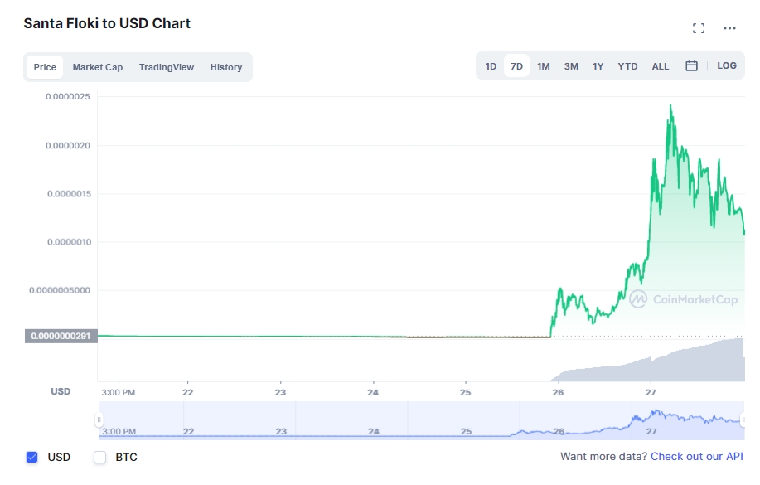This screenshot has width=760, height=485.
Task: Show ALL price history
Action: (661, 66)
